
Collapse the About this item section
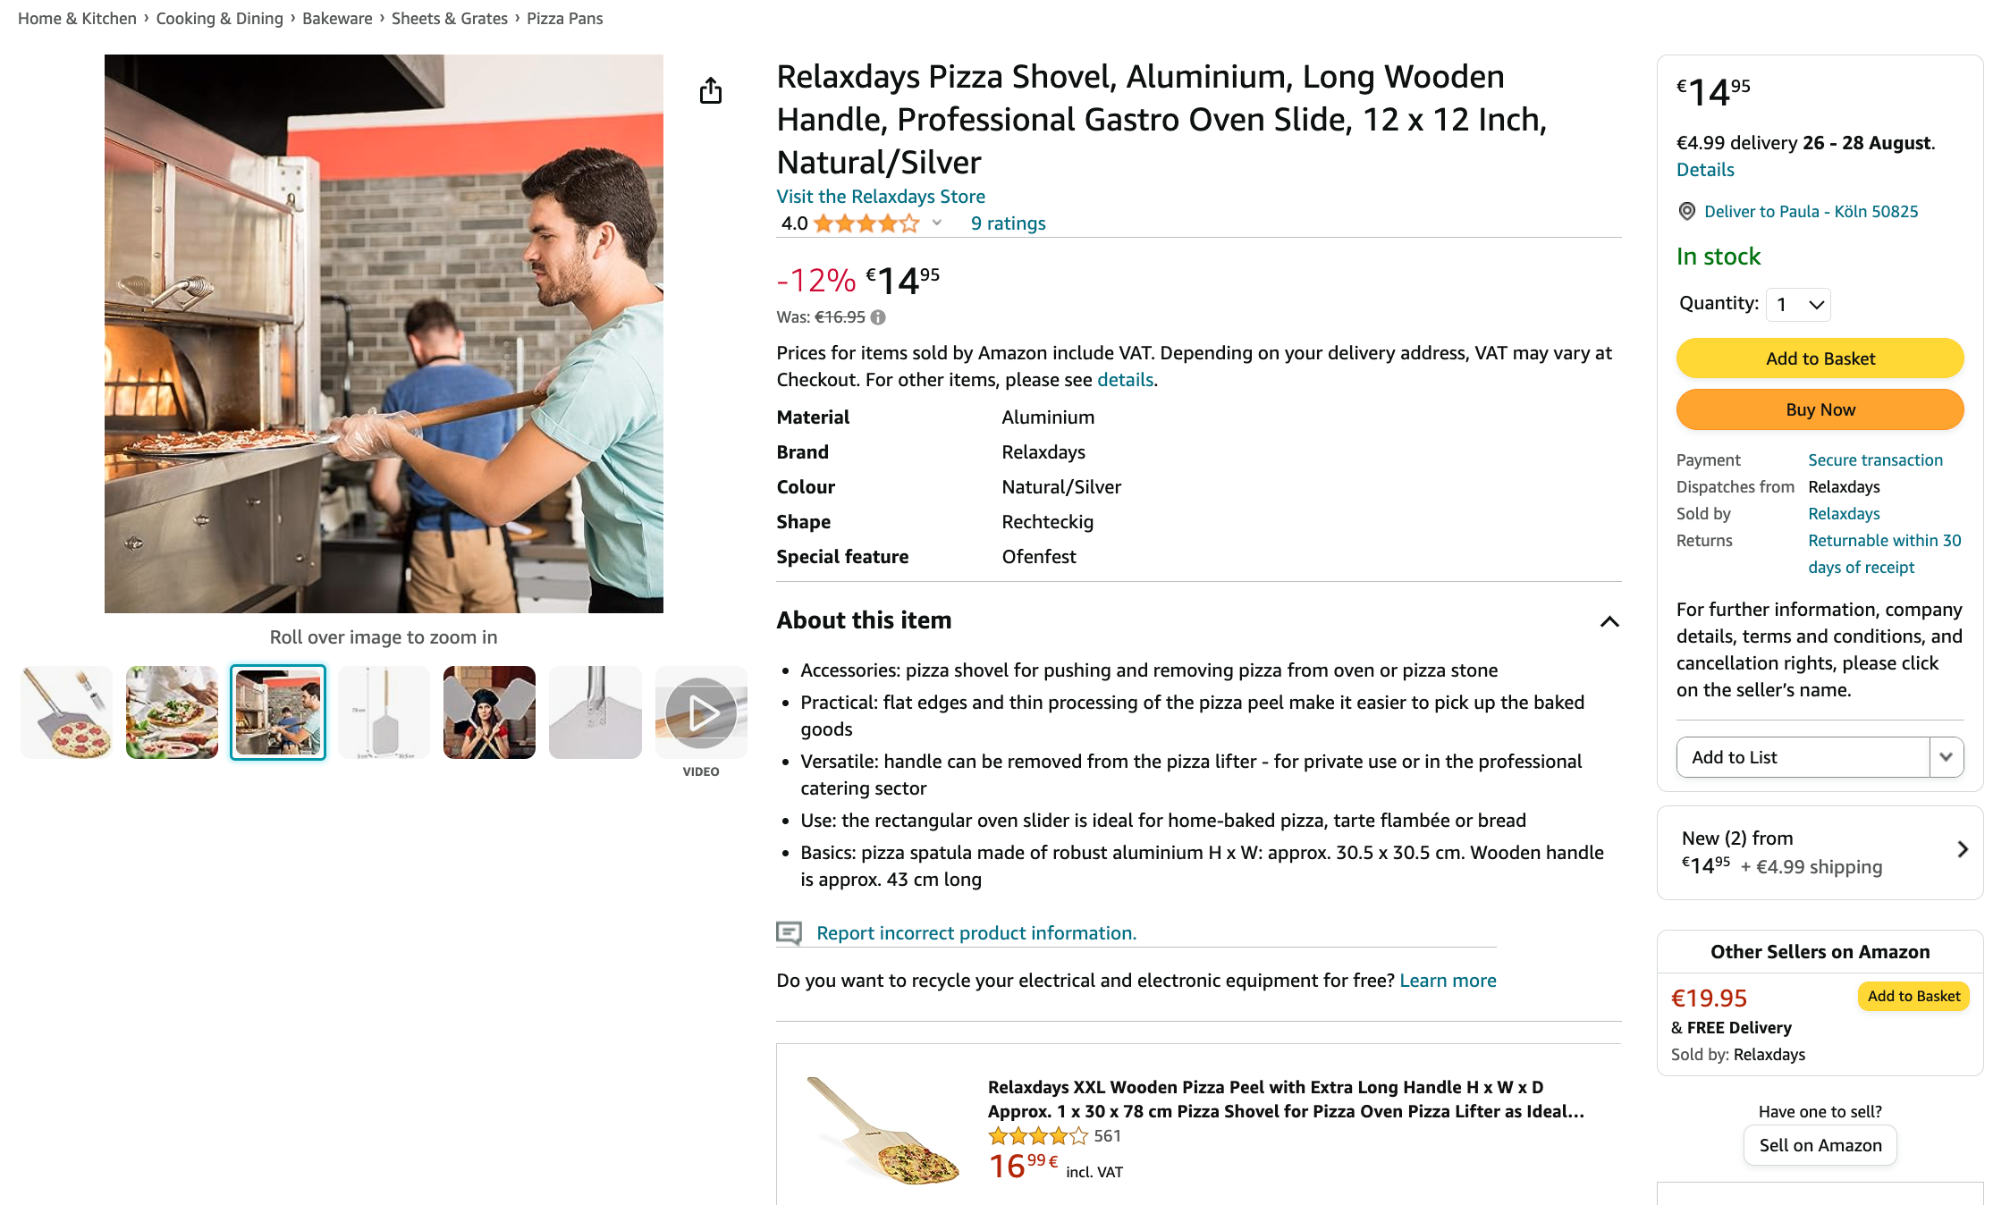point(1609,622)
